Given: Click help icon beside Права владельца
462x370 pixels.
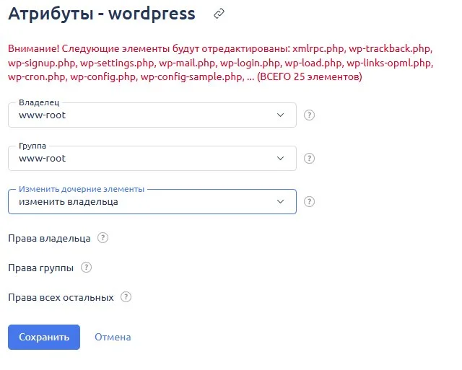Looking at the screenshot, I should pos(103,237).
